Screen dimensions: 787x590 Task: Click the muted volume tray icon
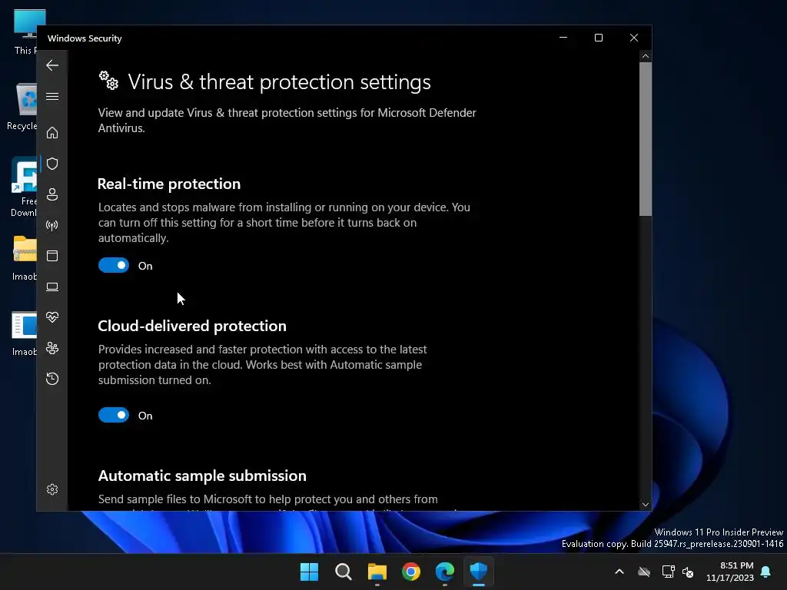pyautogui.click(x=688, y=572)
